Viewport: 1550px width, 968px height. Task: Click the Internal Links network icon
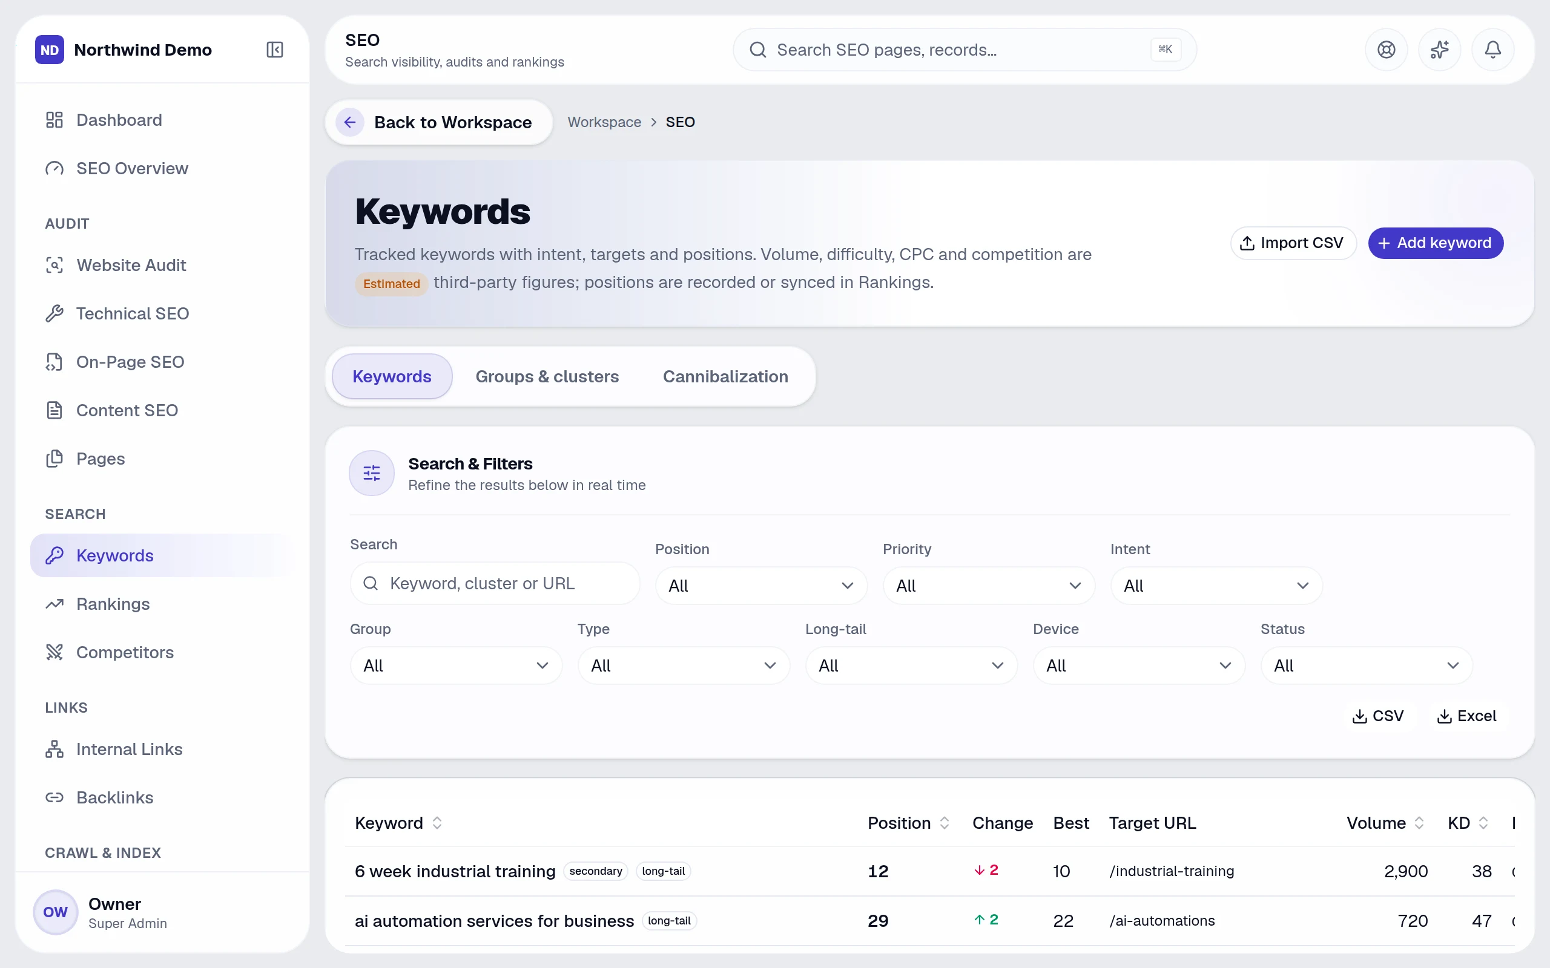pyautogui.click(x=54, y=749)
